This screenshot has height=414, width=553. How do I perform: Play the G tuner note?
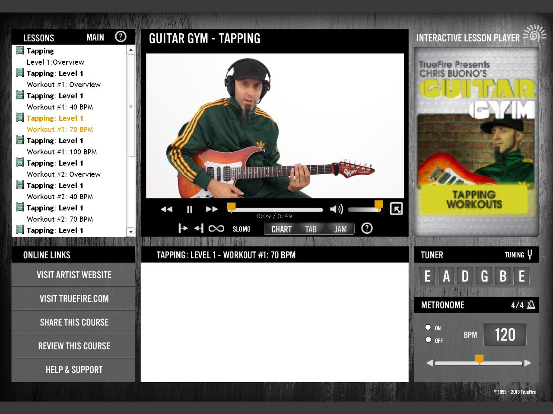(484, 276)
